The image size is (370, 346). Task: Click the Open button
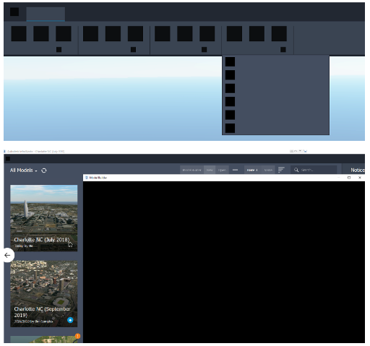tap(222, 170)
